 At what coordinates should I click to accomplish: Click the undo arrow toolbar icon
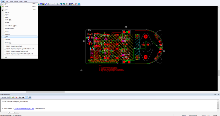(52, 4)
